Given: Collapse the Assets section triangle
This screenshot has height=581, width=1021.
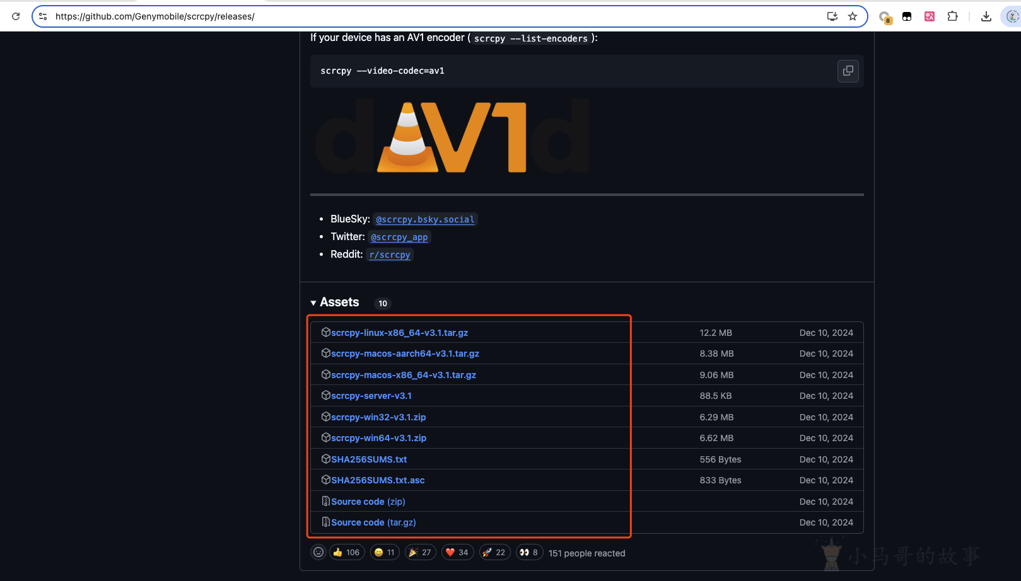Looking at the screenshot, I should click(x=313, y=303).
